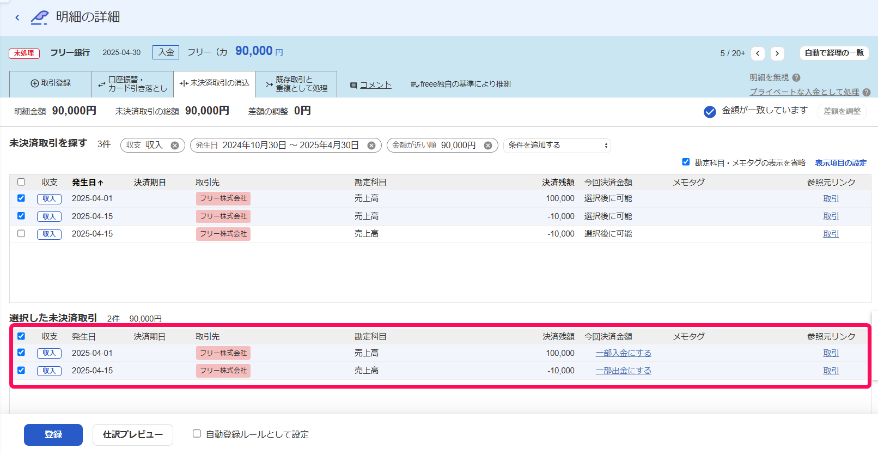Click the 入金 label badge
Image resolution: width=878 pixels, height=454 pixels.
point(166,52)
